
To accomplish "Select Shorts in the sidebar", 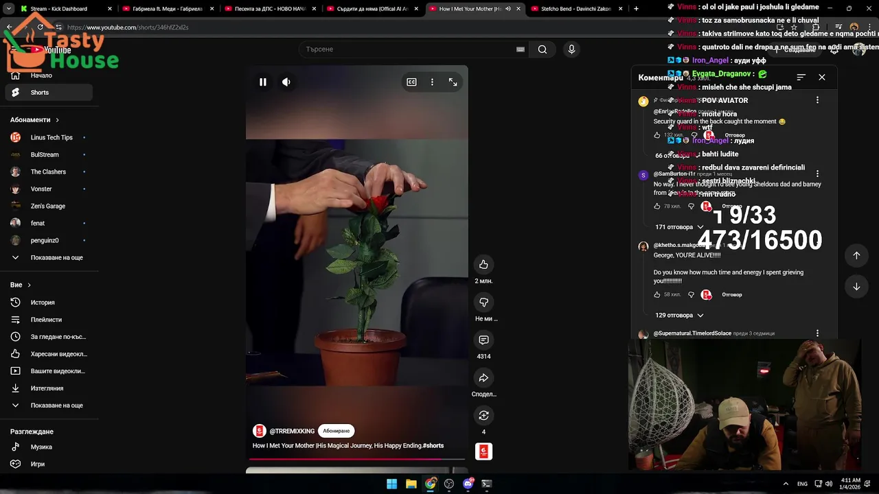I will point(48,93).
